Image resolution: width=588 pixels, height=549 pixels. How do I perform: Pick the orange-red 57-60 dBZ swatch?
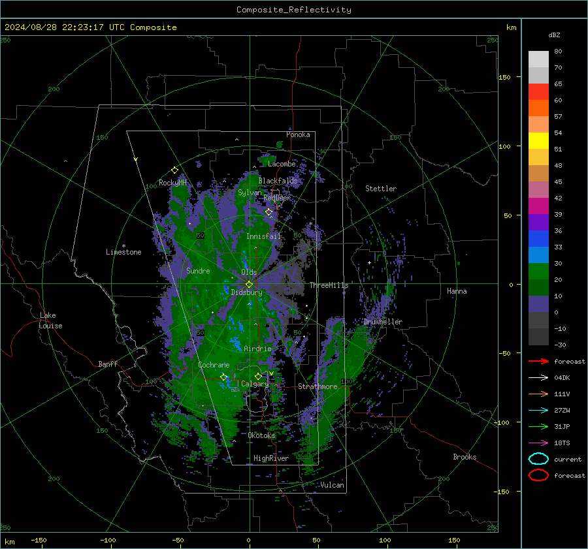point(538,108)
